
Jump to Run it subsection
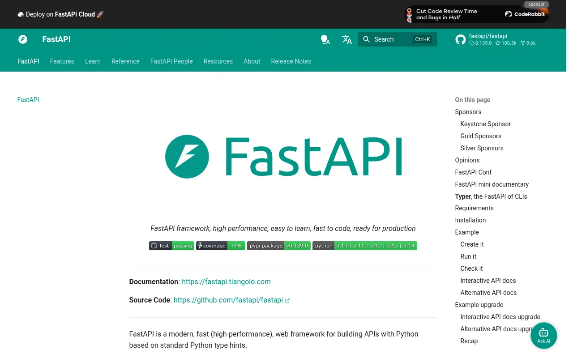coord(468,256)
